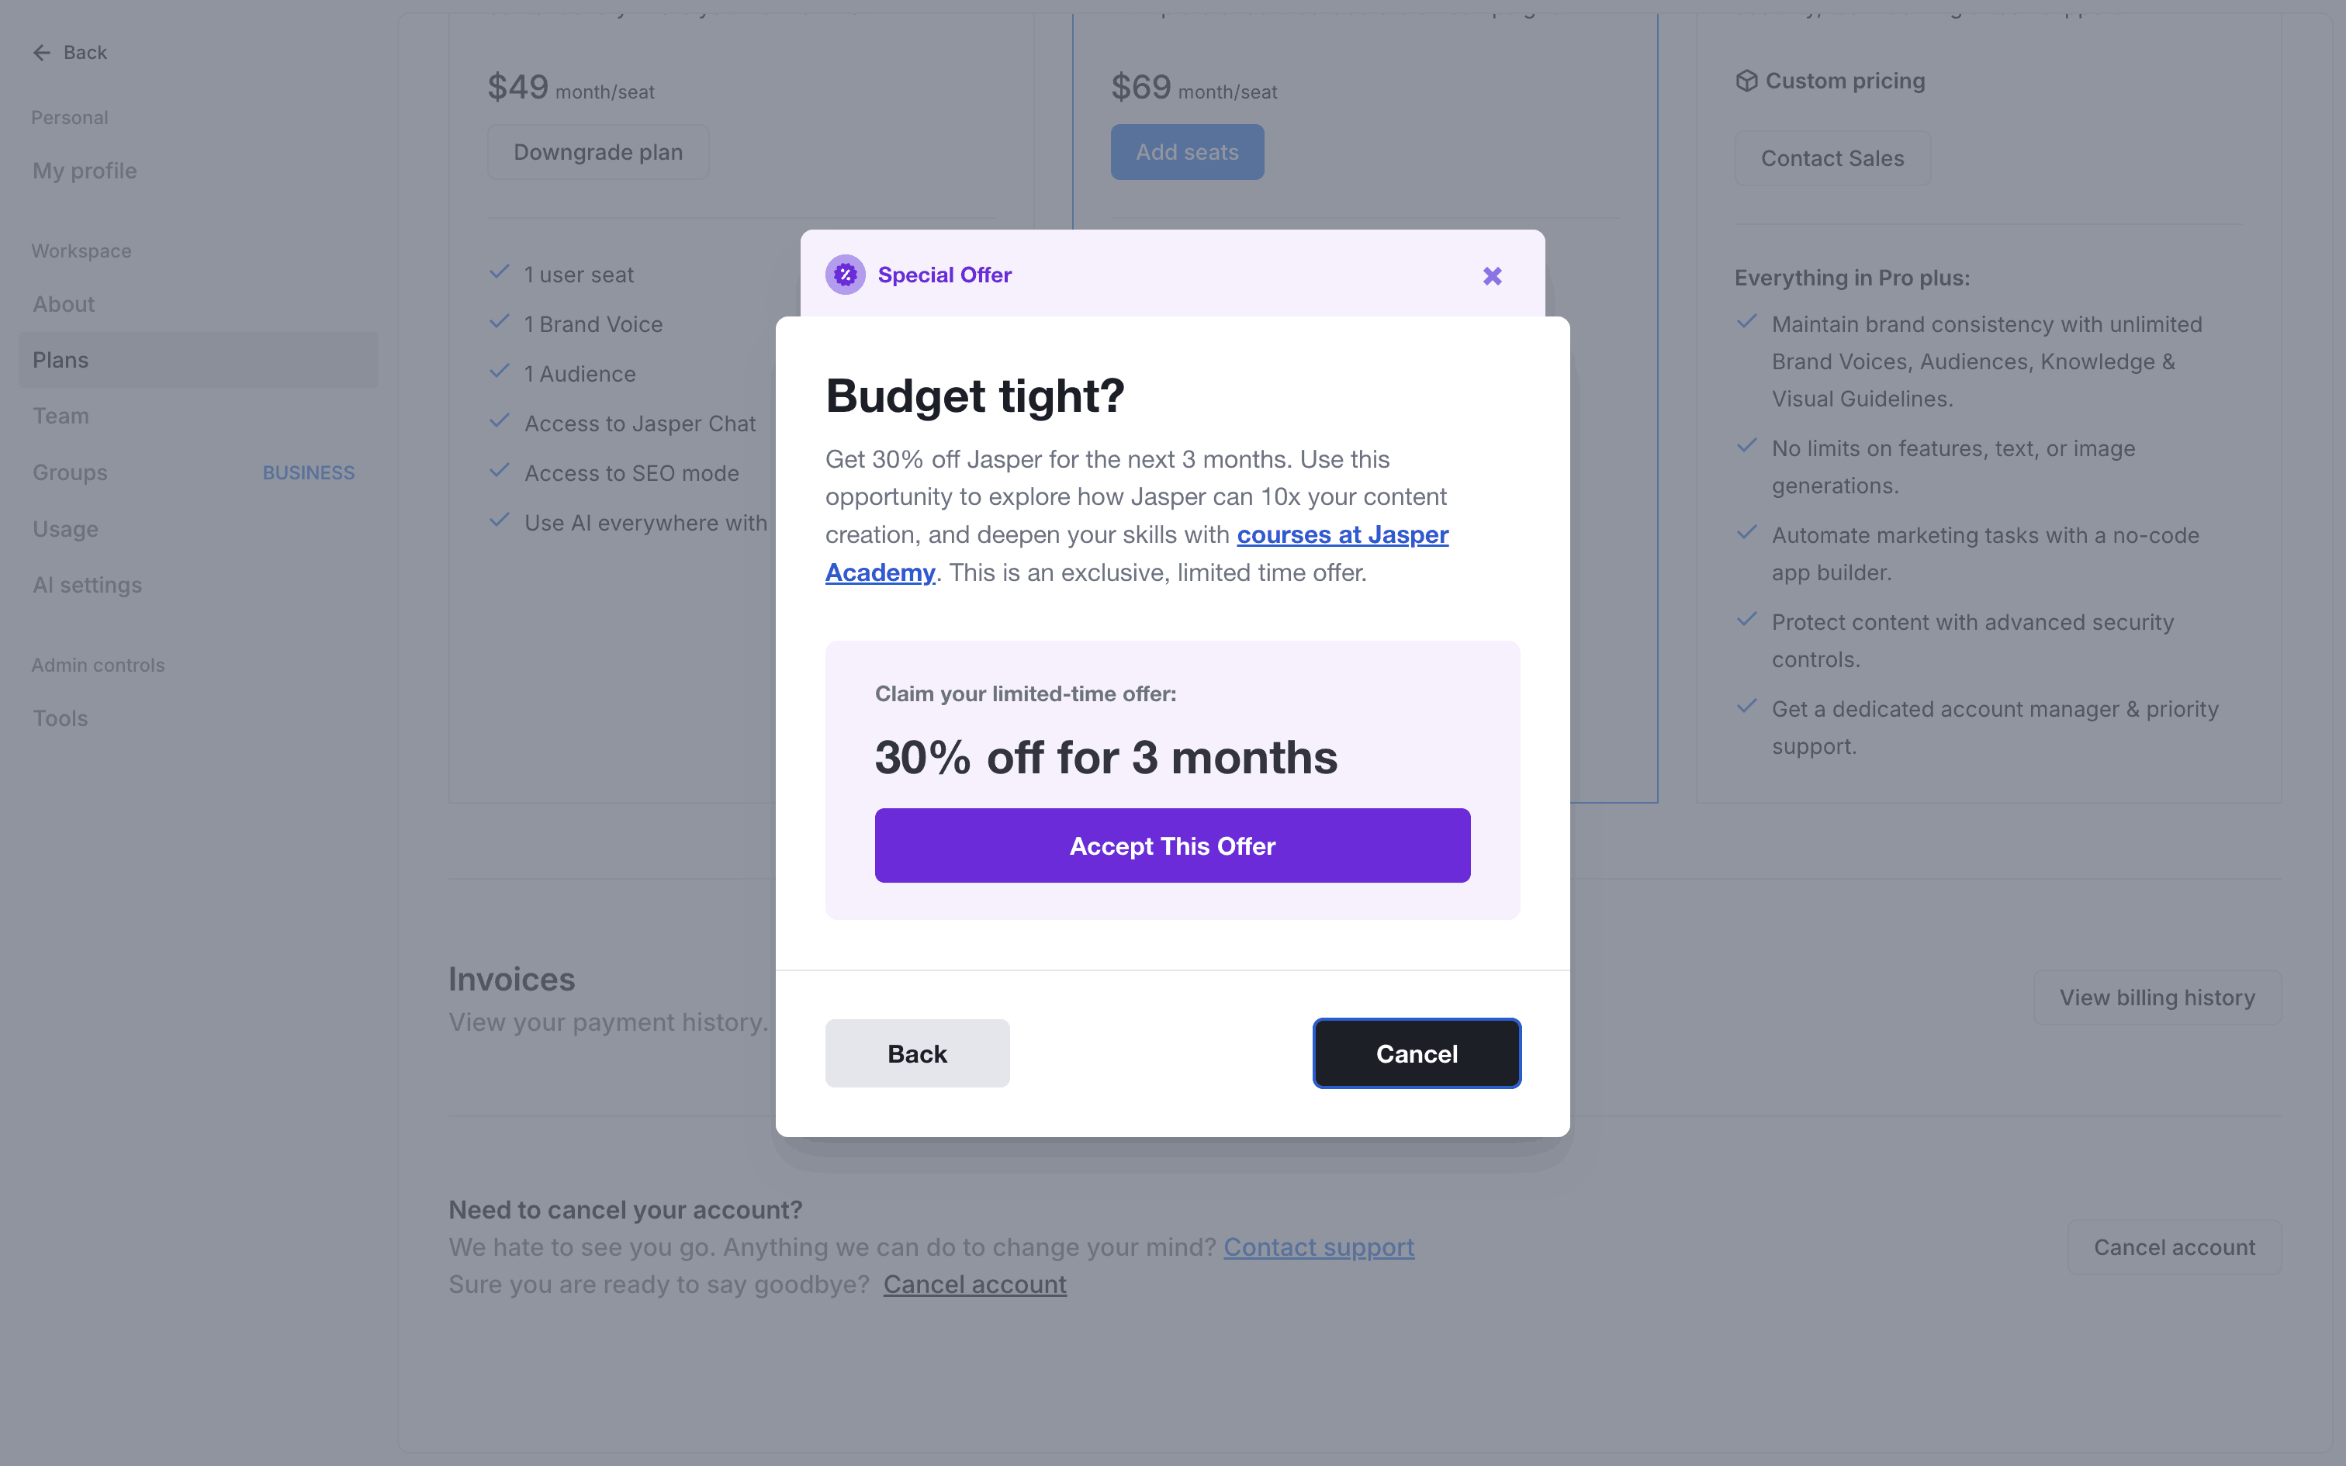This screenshot has height=1466, width=2346.
Task: Select Plans in the sidebar
Action: coord(61,361)
